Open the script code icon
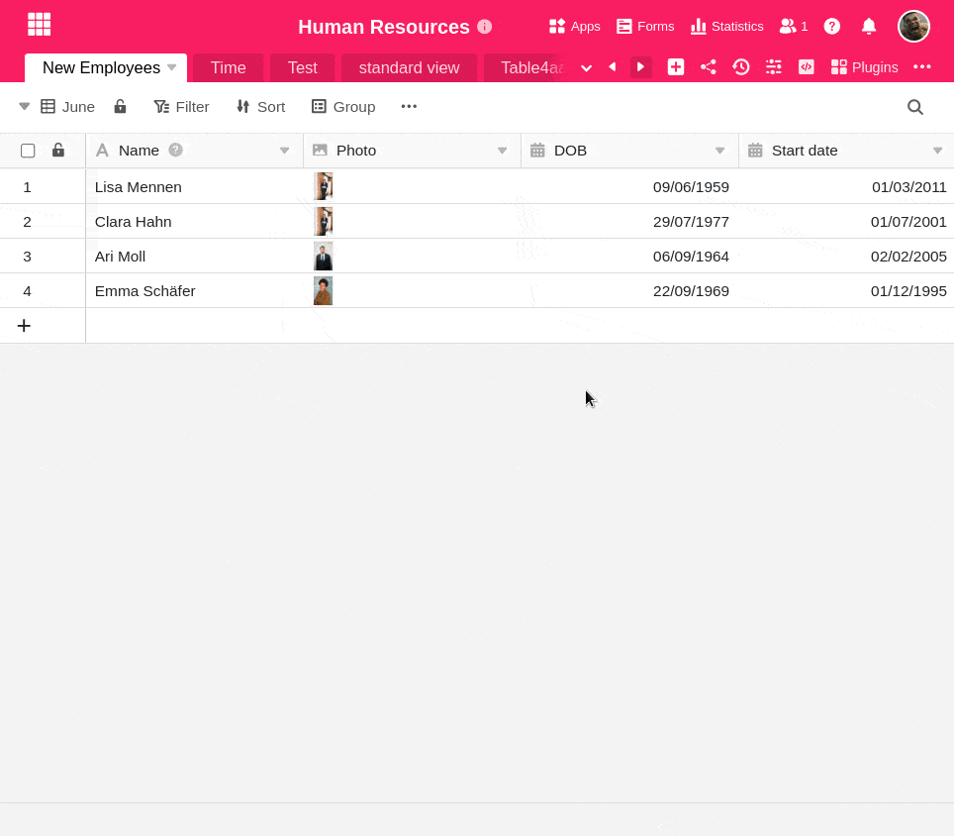Viewport: 954px width, 836px height. pyautogui.click(x=807, y=67)
